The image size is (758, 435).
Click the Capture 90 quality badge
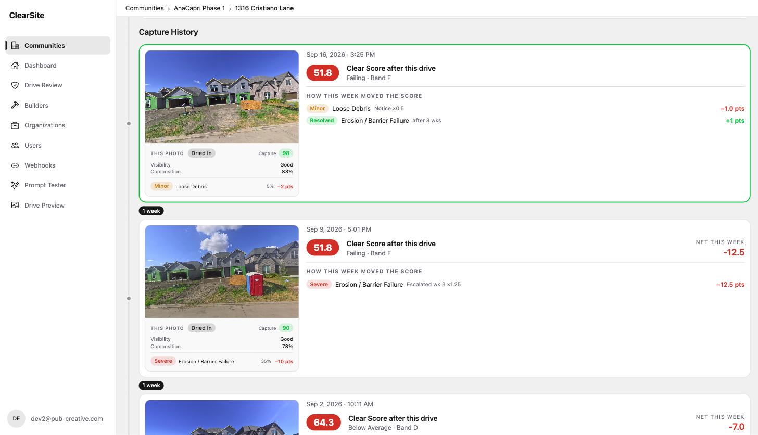click(286, 328)
